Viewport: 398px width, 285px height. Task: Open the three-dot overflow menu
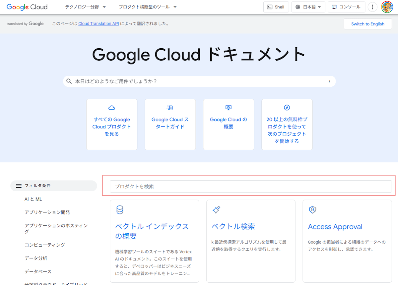pyautogui.click(x=372, y=7)
